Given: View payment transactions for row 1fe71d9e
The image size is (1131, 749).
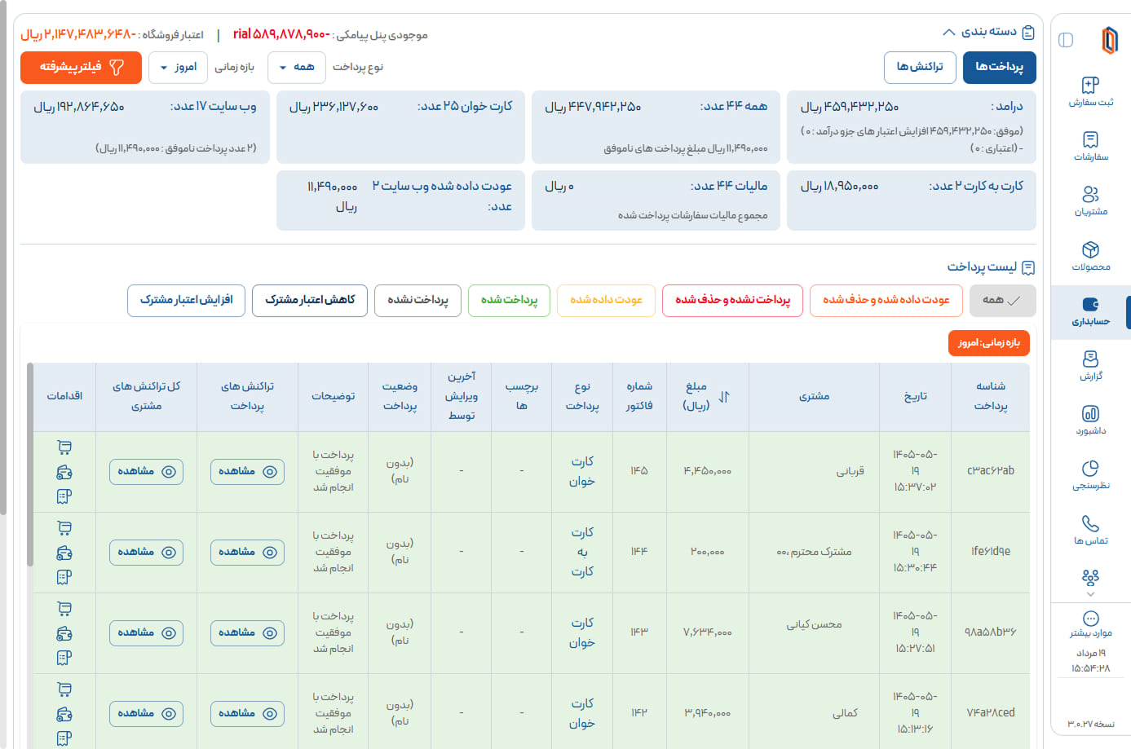Looking at the screenshot, I should click(247, 553).
